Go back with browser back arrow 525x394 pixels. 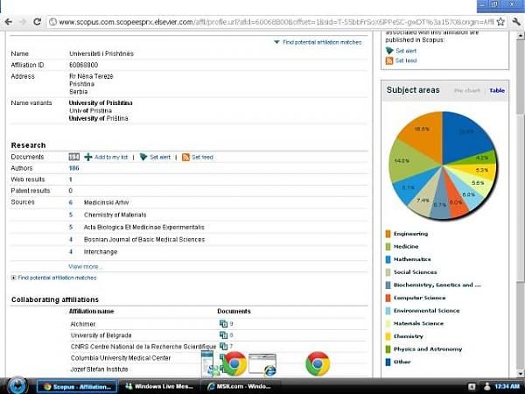[x=9, y=22]
